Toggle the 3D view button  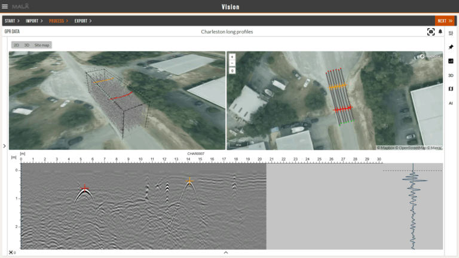click(x=26, y=45)
